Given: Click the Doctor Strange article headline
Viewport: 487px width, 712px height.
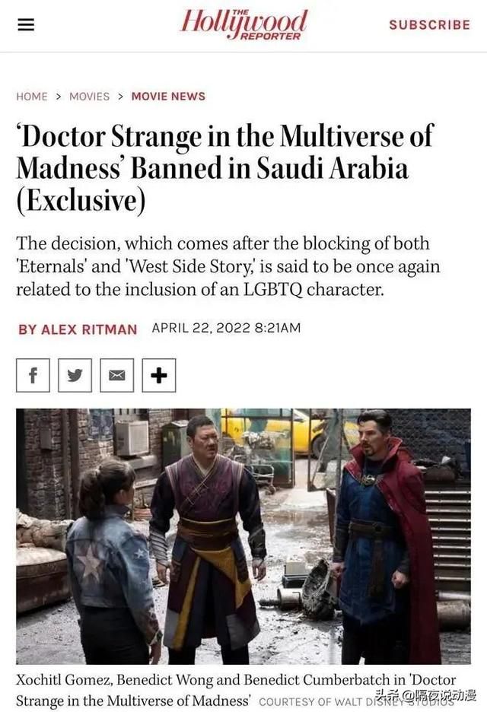Looking at the screenshot, I should [x=225, y=168].
